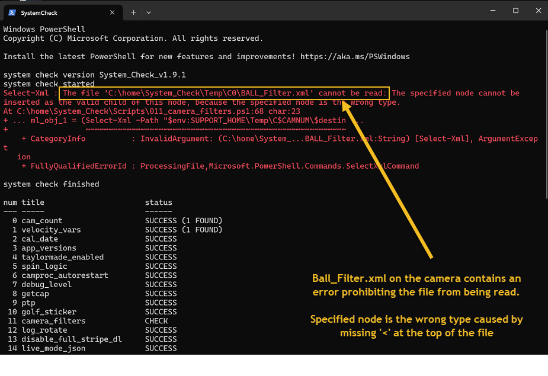Viewport: 548px width, 376px height.
Task: Click the 'title' column header
Action: pyautogui.click(x=33, y=203)
